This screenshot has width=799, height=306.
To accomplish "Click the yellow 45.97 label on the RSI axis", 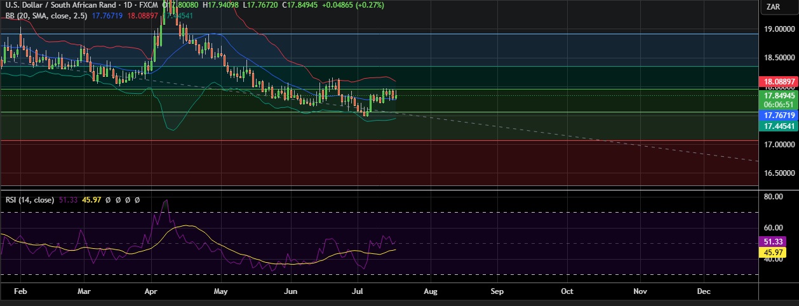I will coord(772,252).
